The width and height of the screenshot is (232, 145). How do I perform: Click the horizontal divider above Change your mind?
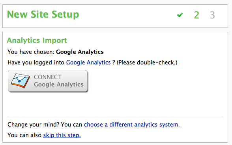(115, 117)
